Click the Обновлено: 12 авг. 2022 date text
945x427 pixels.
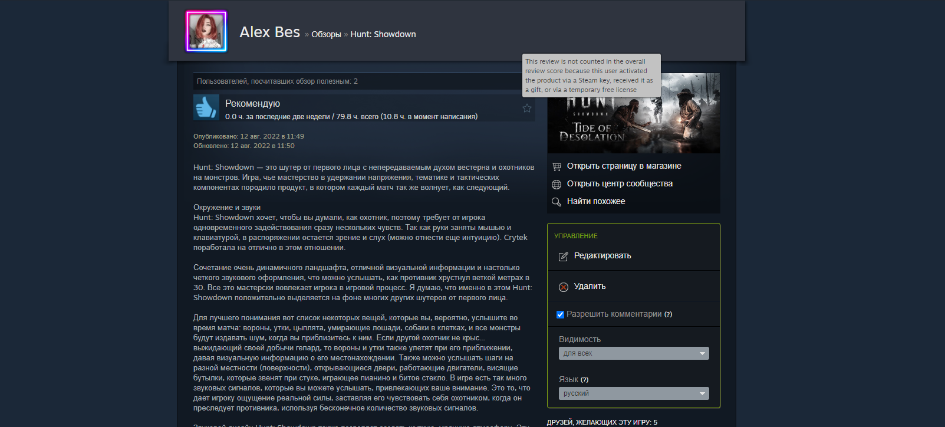click(244, 146)
